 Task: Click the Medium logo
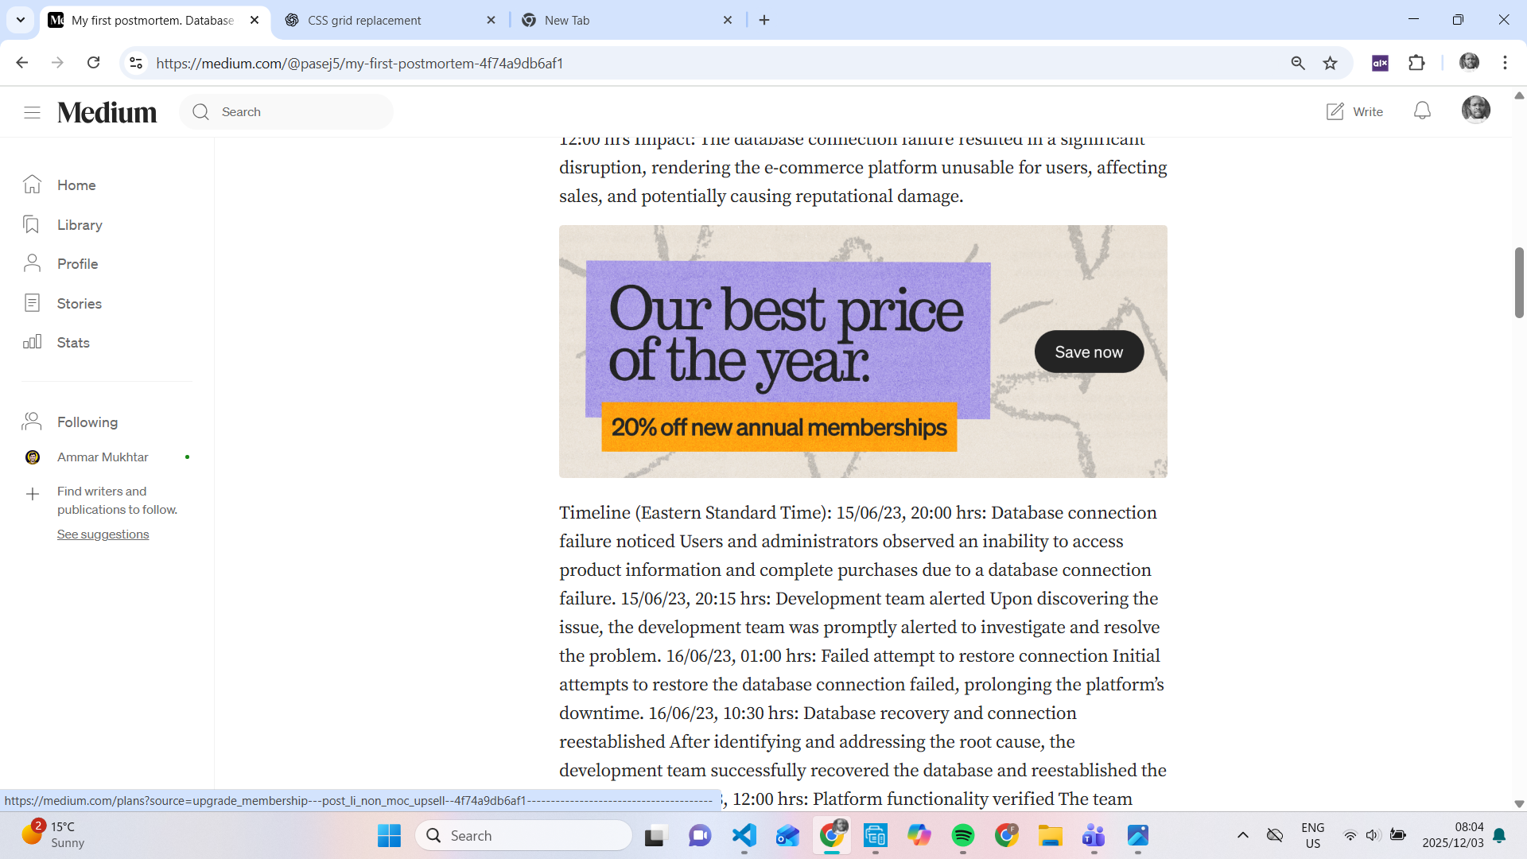click(107, 112)
